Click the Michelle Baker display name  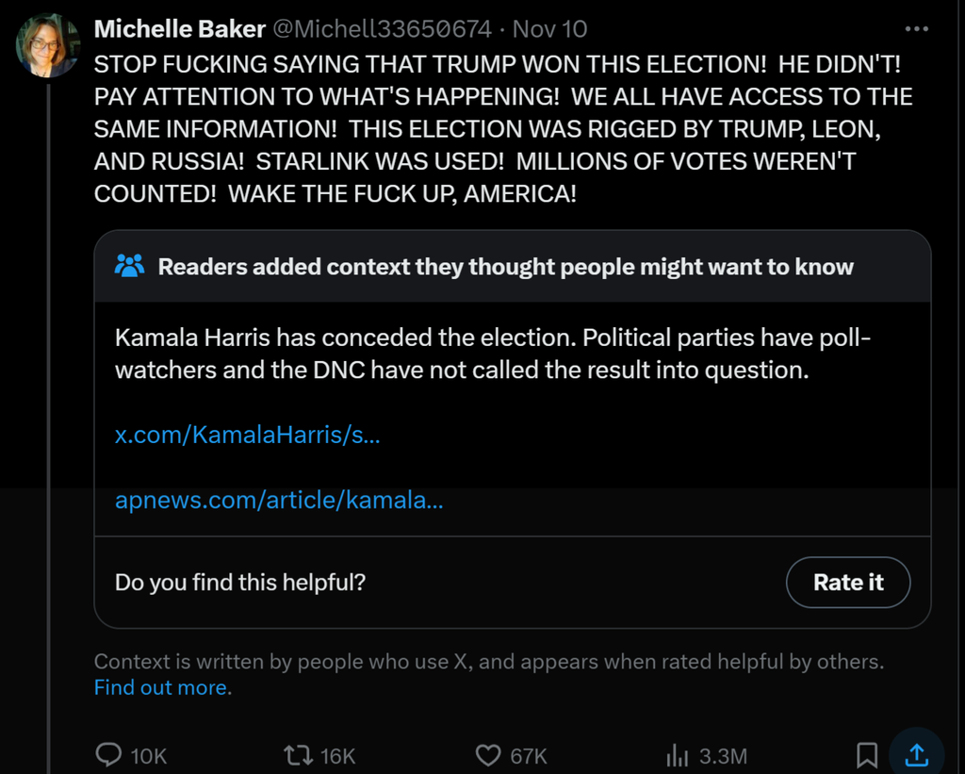(x=180, y=30)
